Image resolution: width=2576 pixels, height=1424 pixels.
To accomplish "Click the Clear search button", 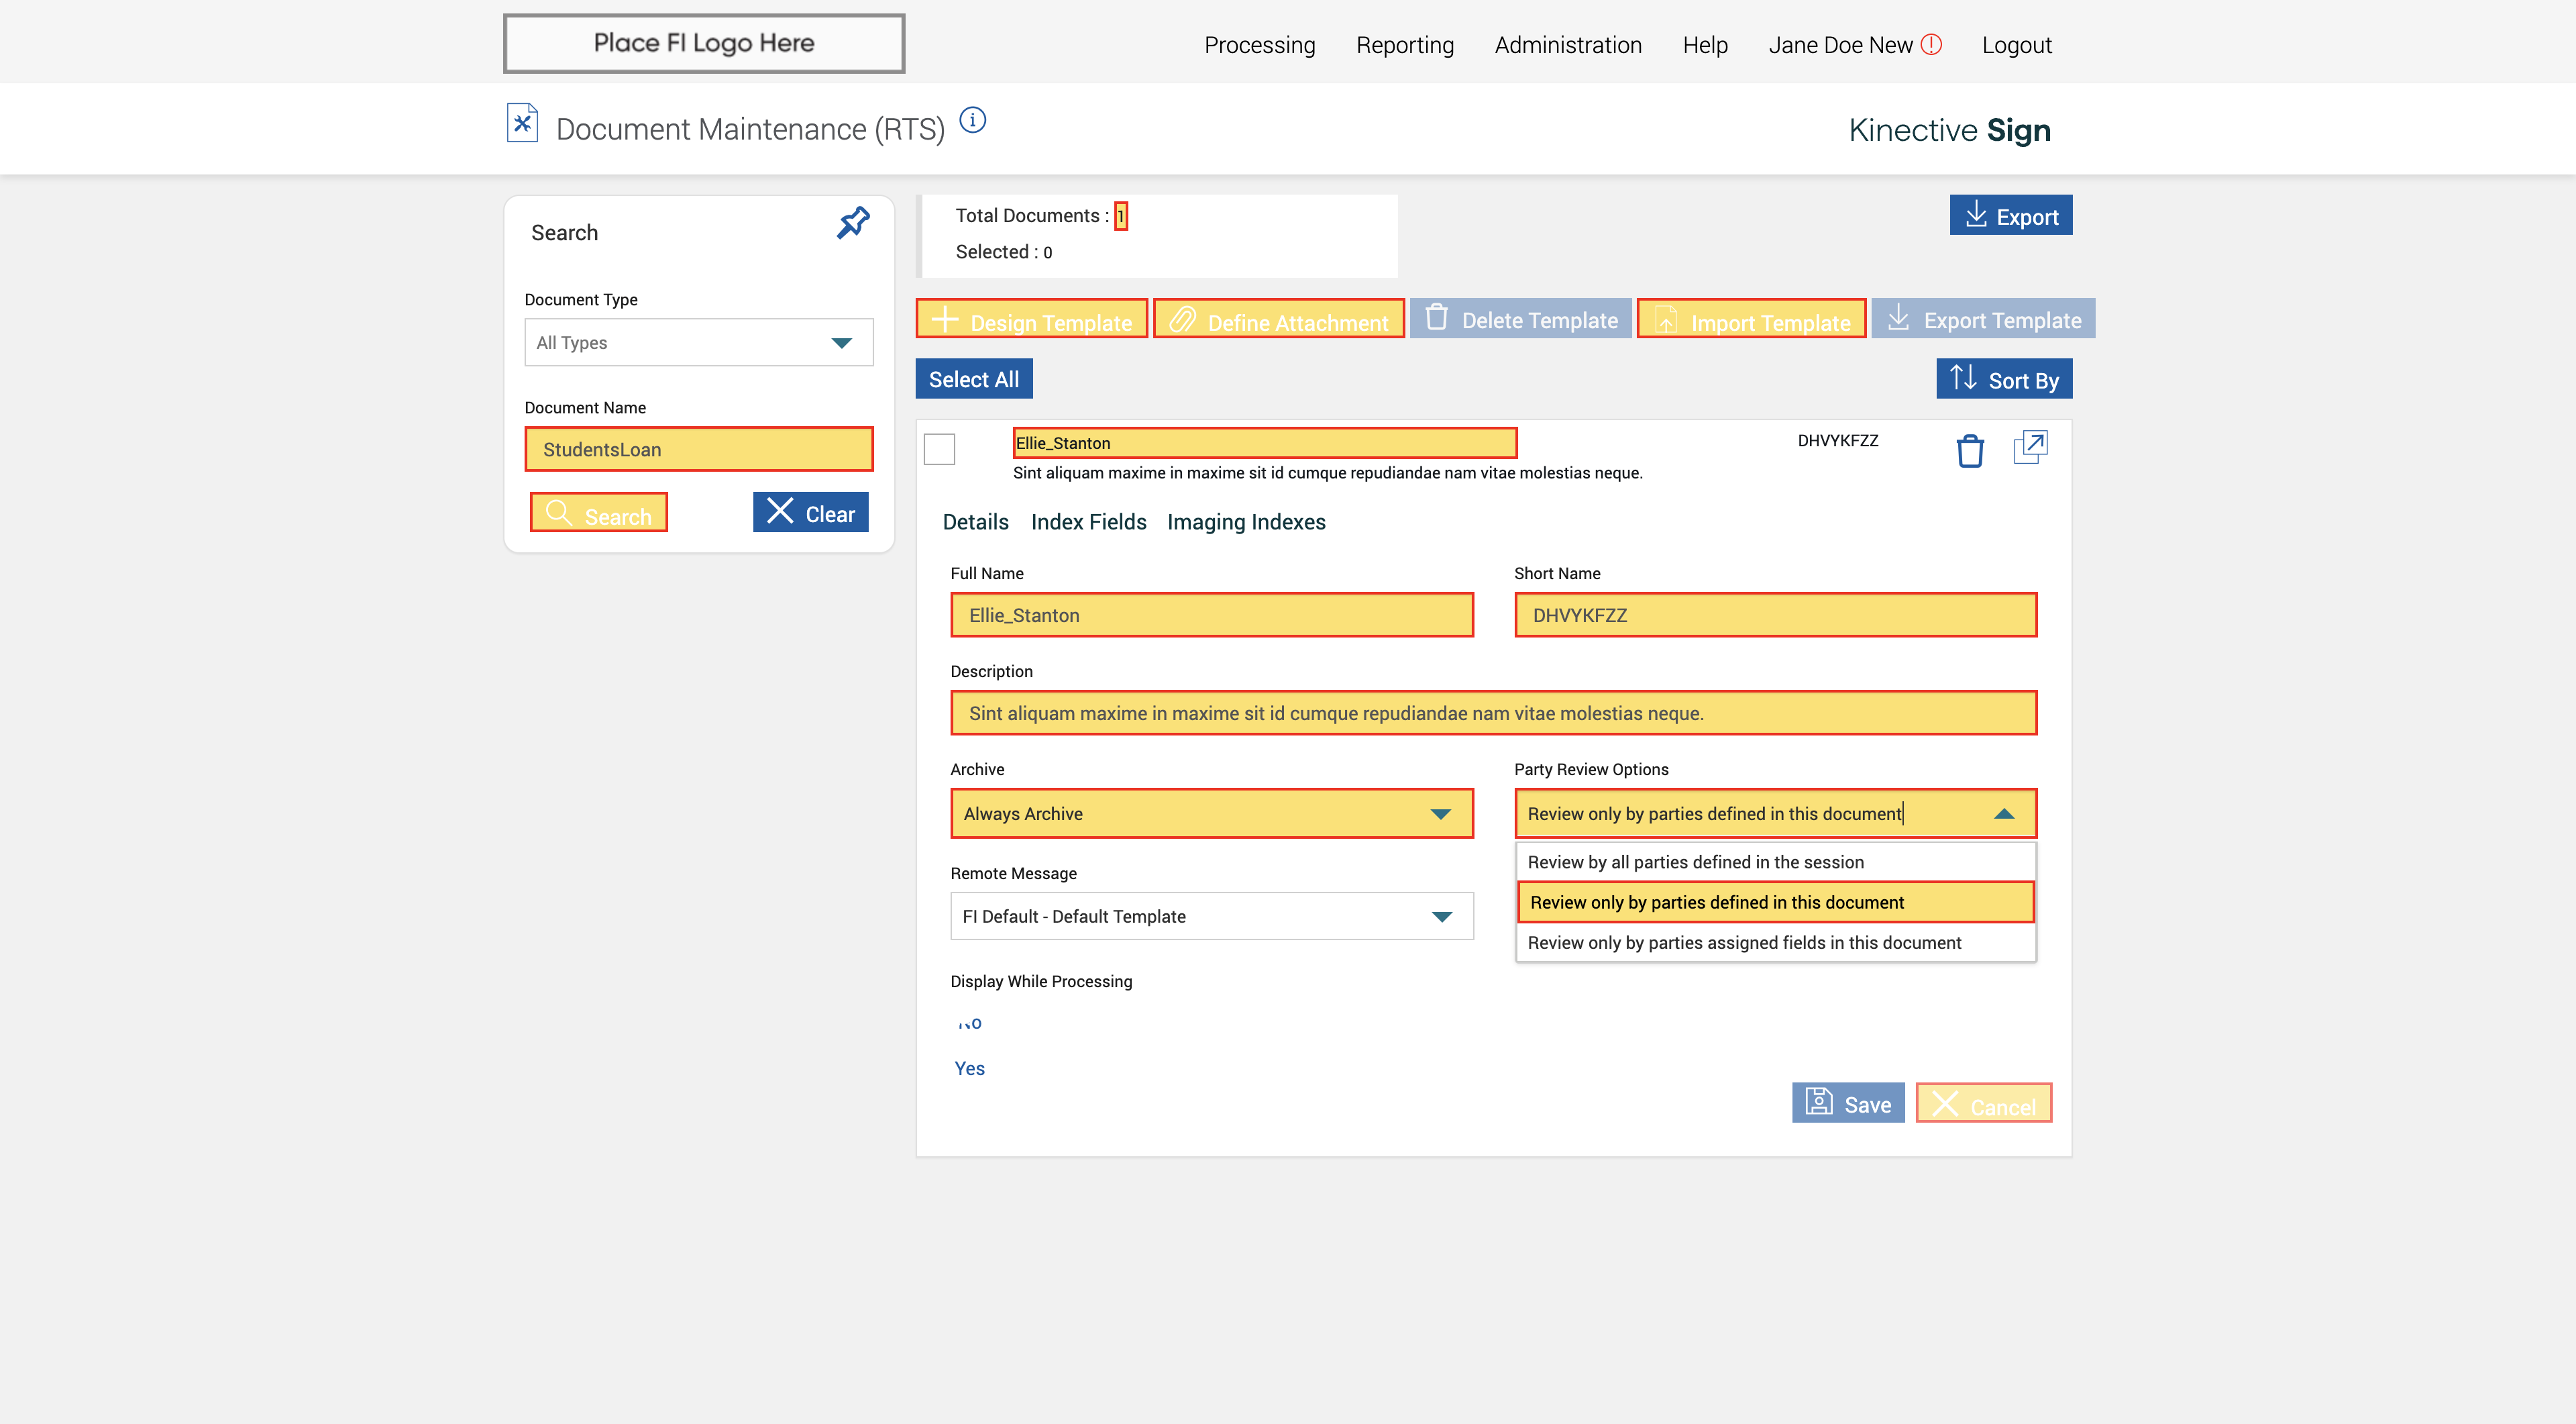I will click(x=810, y=513).
